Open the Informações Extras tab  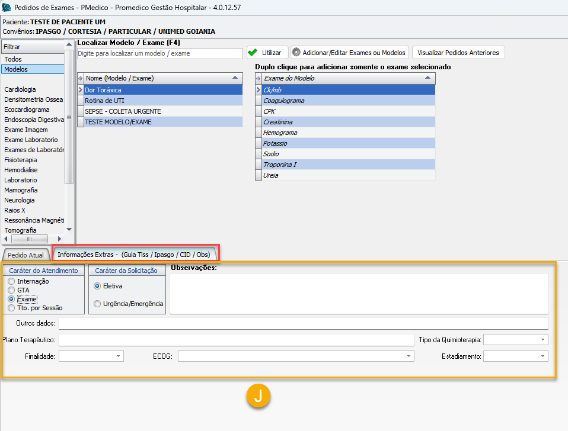coord(133,255)
